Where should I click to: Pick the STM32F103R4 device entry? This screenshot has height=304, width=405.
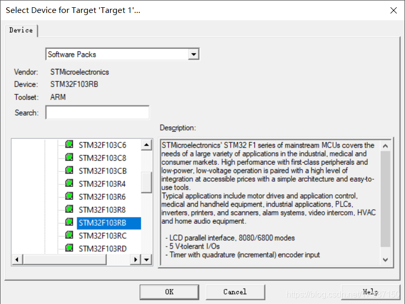pyautogui.click(x=102, y=184)
